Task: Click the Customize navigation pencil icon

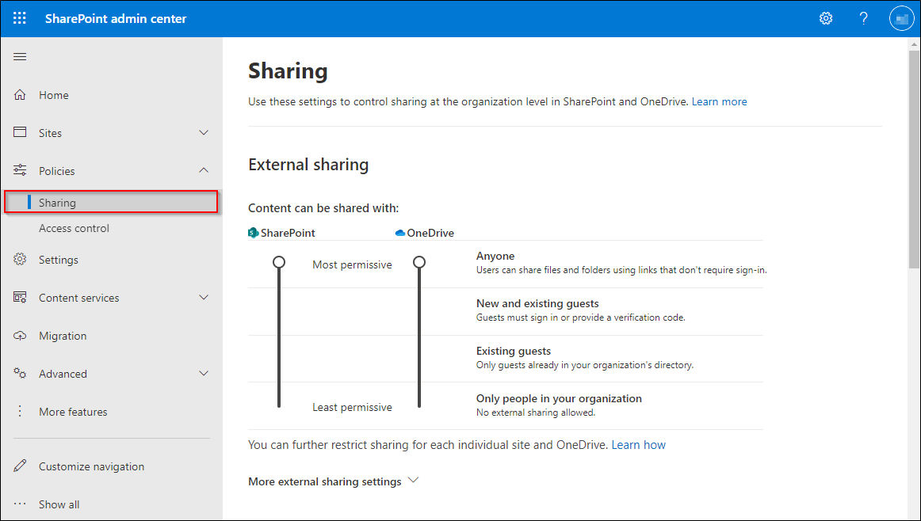Action: point(21,466)
